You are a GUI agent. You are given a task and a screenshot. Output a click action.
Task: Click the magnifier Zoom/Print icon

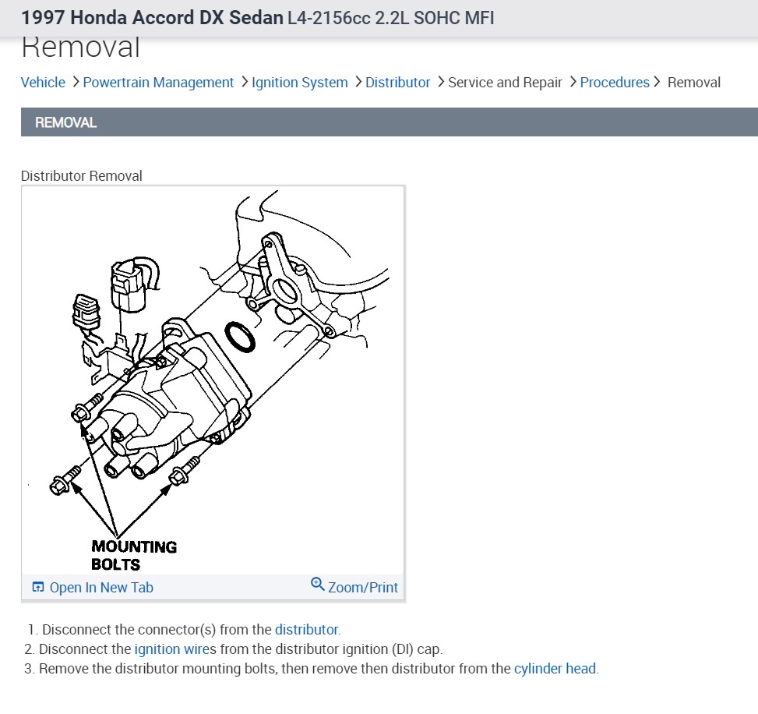(318, 584)
